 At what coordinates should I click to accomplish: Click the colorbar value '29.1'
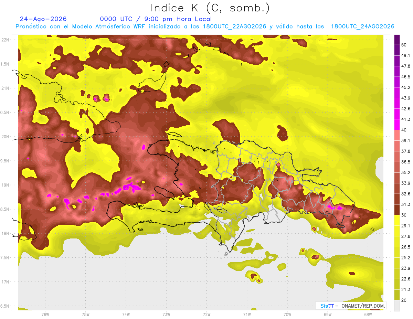point(406,226)
